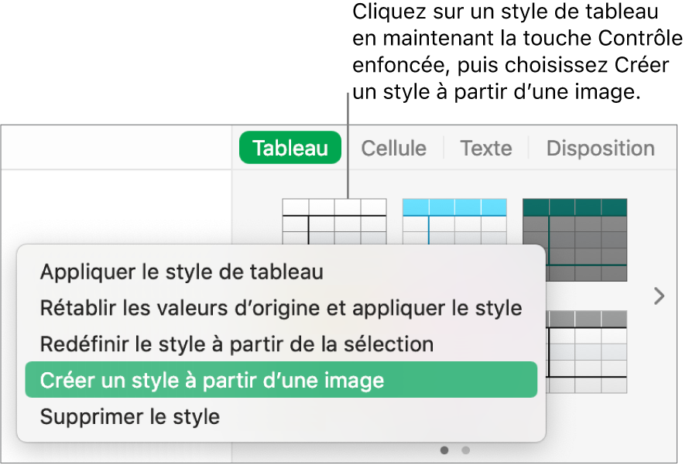The width and height of the screenshot is (696, 465).
Task: Show next page of table styles arrow
Action: pyautogui.click(x=659, y=296)
